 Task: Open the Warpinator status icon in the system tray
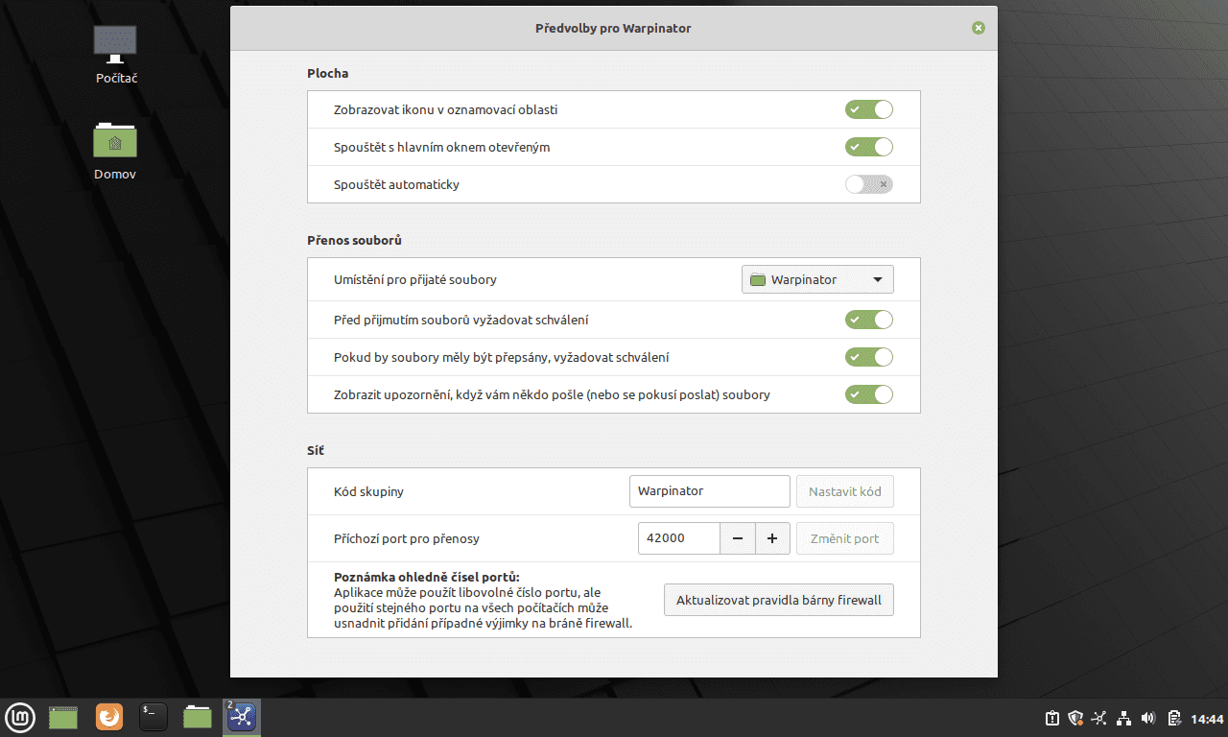(x=1099, y=718)
